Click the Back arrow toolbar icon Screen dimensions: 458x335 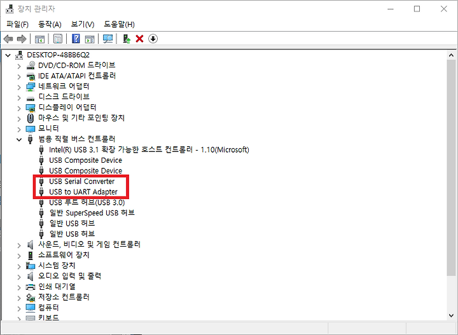pyautogui.click(x=8, y=39)
